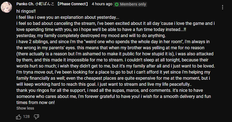Click the 'hi ringos!!' greeting line

(26, 11)
